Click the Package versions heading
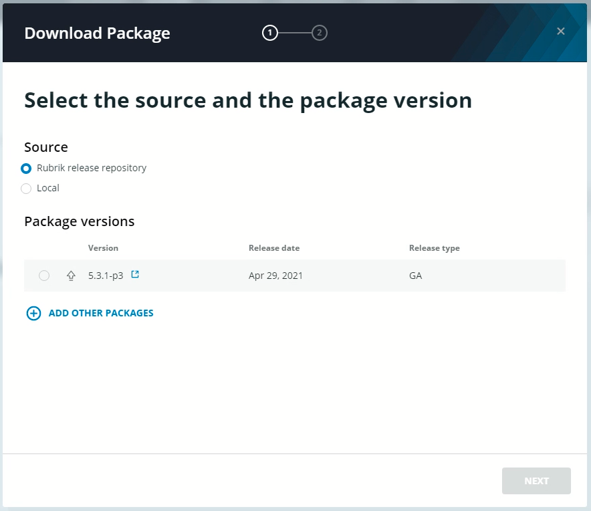 coord(79,221)
